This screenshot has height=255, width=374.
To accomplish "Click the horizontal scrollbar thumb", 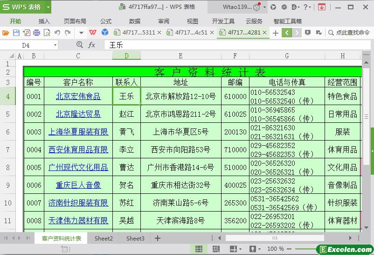I will (275, 238).
